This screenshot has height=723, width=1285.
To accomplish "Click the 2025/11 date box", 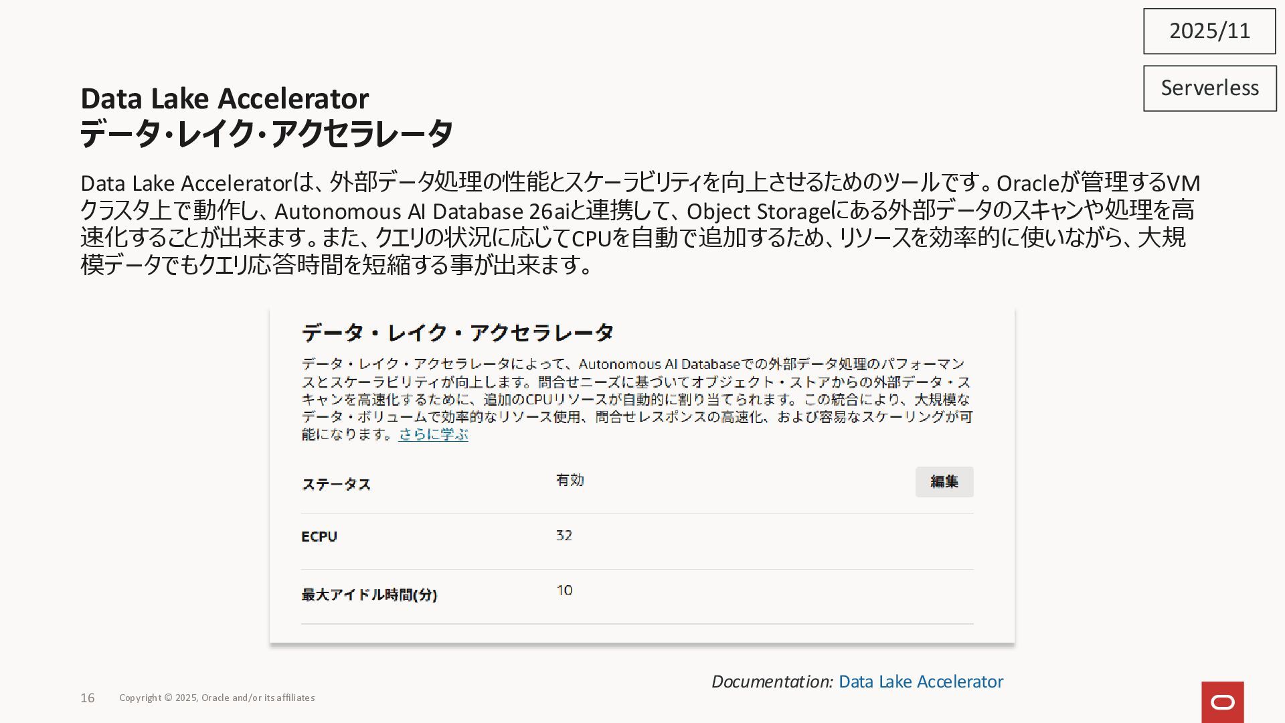I will (1209, 31).
